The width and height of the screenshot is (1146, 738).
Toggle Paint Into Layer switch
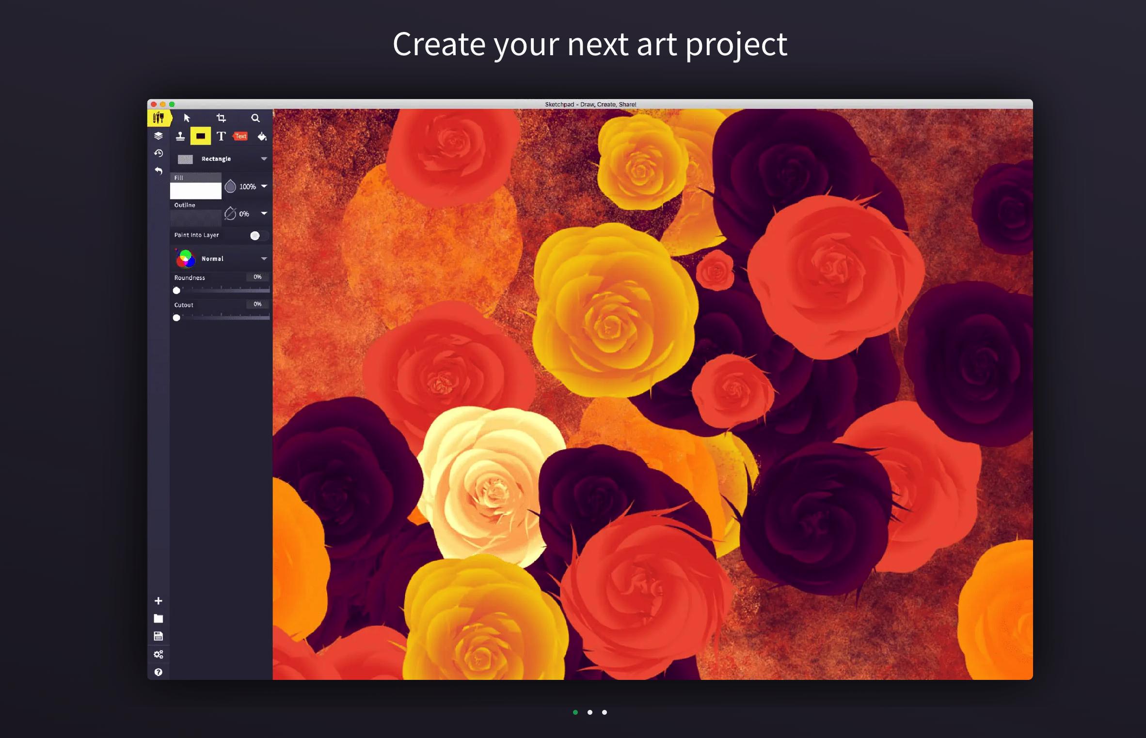(x=258, y=235)
